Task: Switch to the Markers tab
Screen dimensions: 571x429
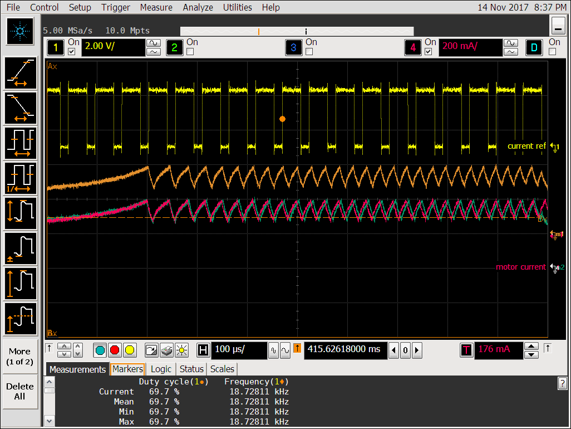Action: (x=127, y=369)
